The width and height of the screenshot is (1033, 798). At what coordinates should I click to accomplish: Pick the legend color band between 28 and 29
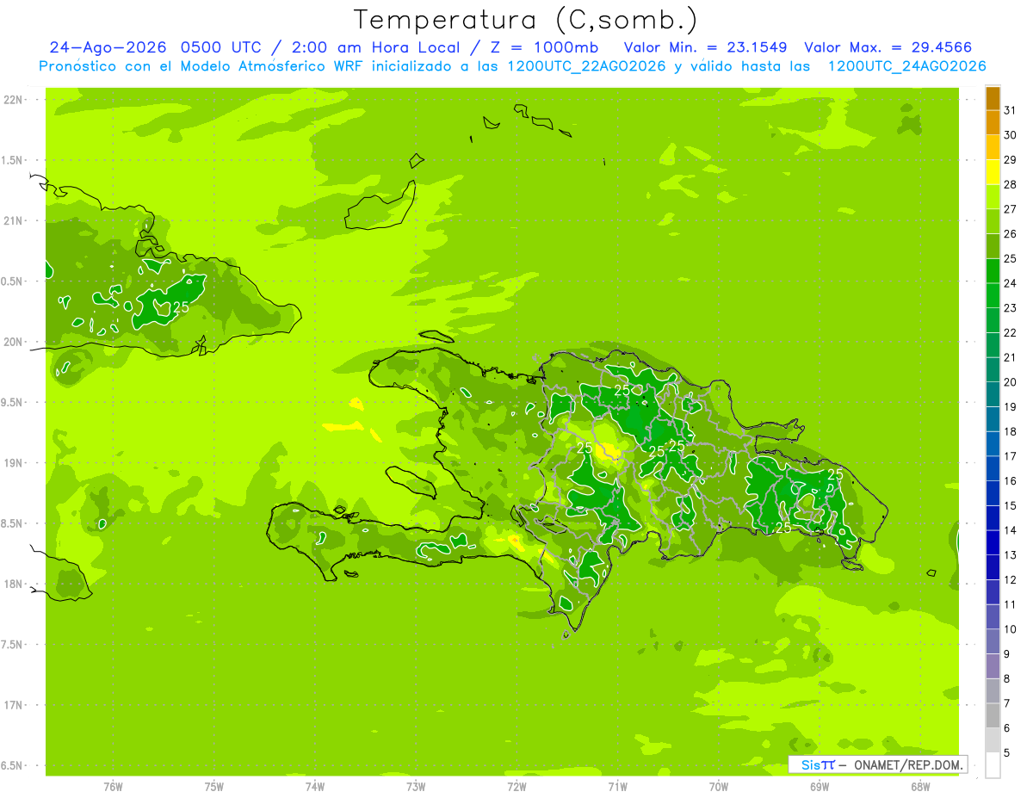tap(993, 172)
